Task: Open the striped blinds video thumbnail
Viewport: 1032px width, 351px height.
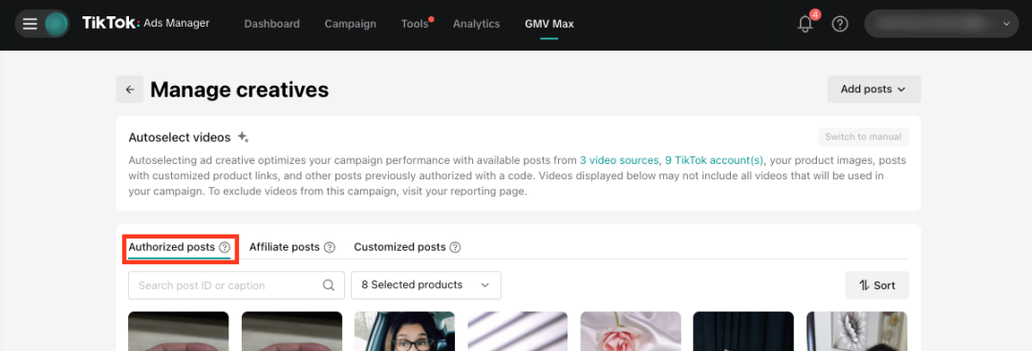Action: [x=517, y=331]
